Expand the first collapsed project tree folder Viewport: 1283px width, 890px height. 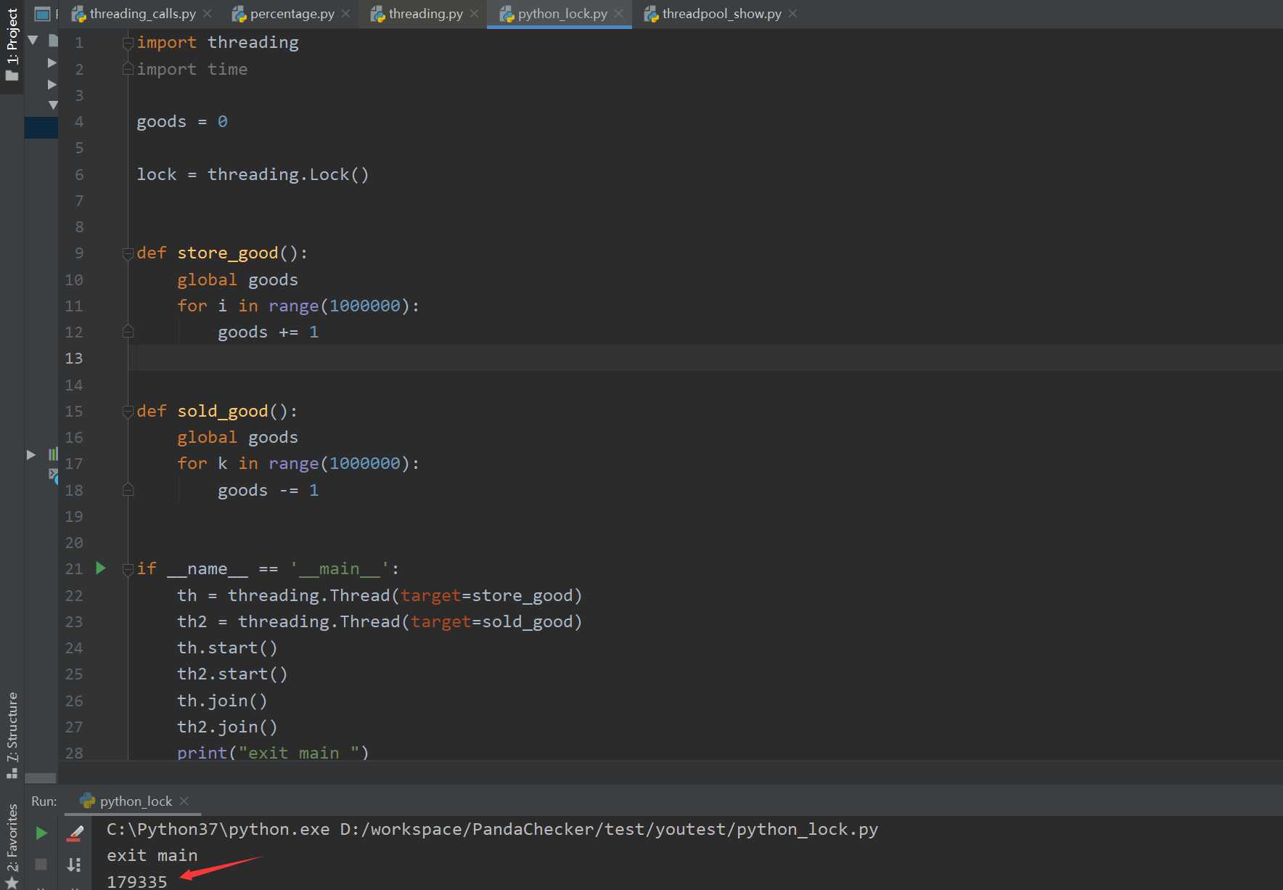click(52, 63)
